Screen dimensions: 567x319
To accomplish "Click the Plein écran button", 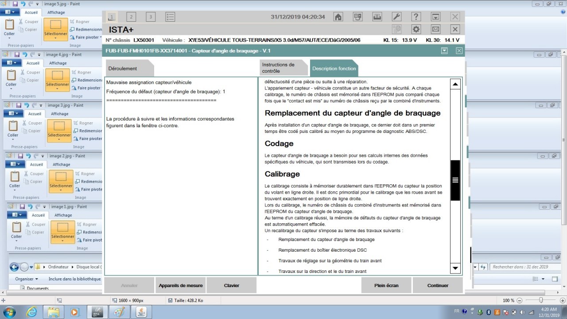I will click(386, 285).
